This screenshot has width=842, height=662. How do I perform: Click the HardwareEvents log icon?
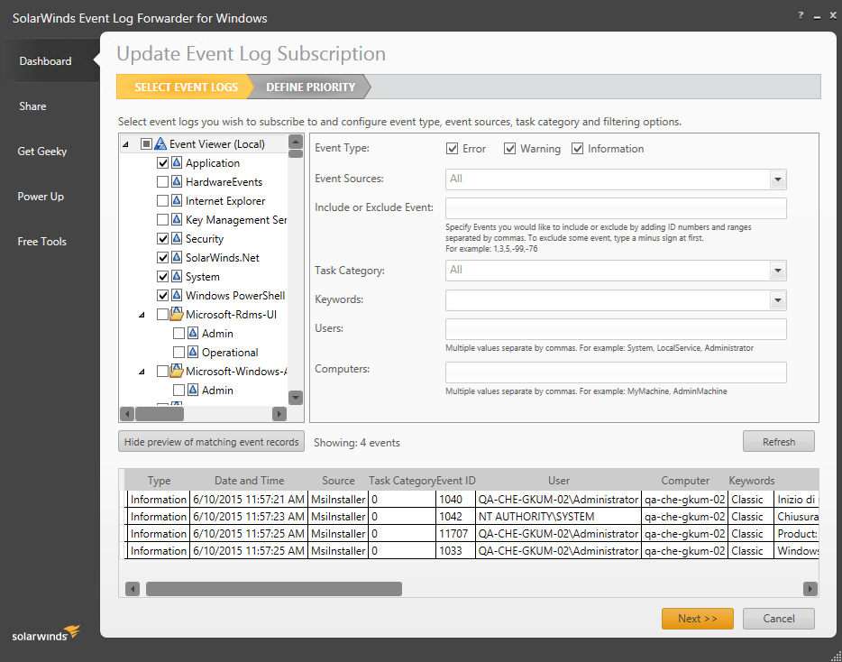[178, 181]
